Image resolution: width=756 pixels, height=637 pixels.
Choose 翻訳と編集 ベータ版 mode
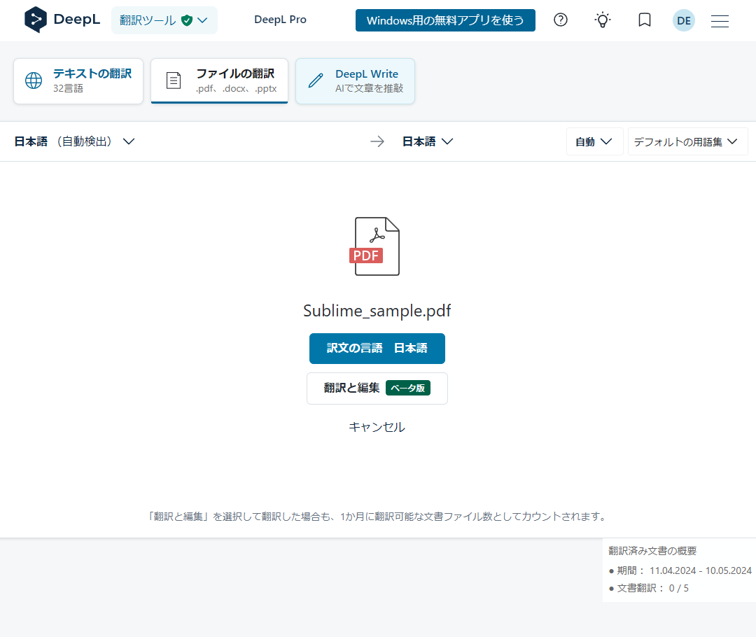[x=377, y=388]
